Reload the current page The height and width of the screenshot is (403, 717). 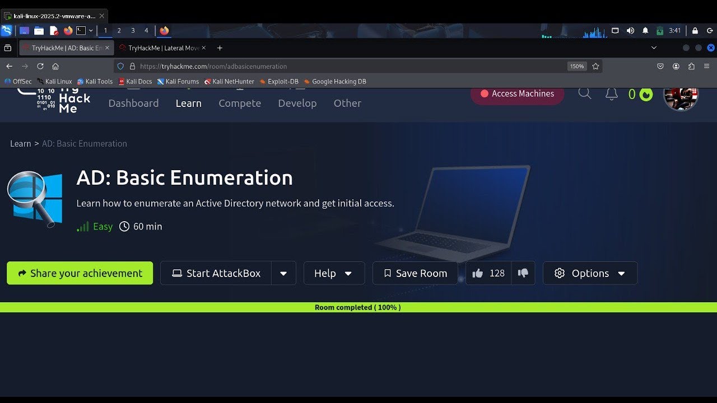point(40,66)
